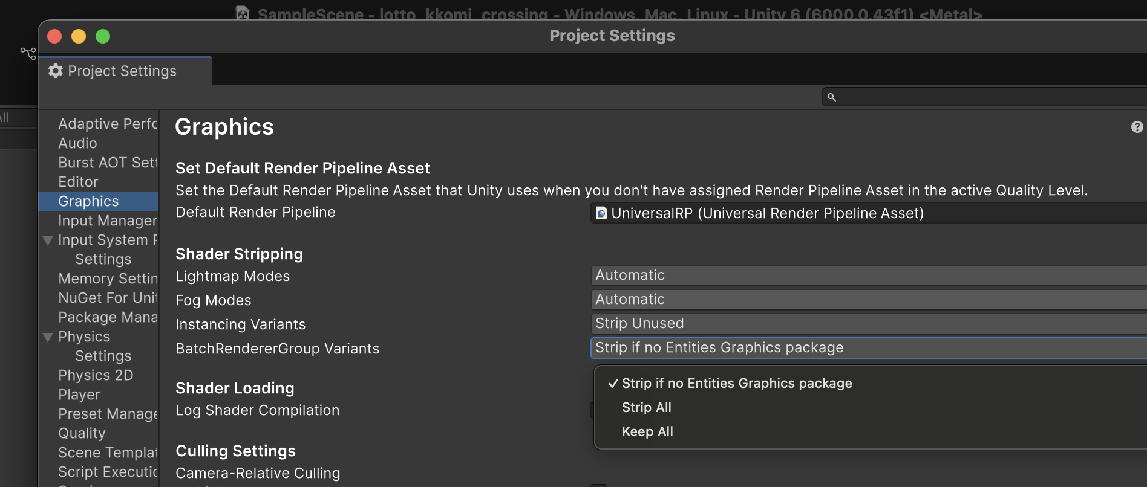The width and height of the screenshot is (1147, 487).
Task: Click the search magnifier icon
Action: tap(832, 97)
